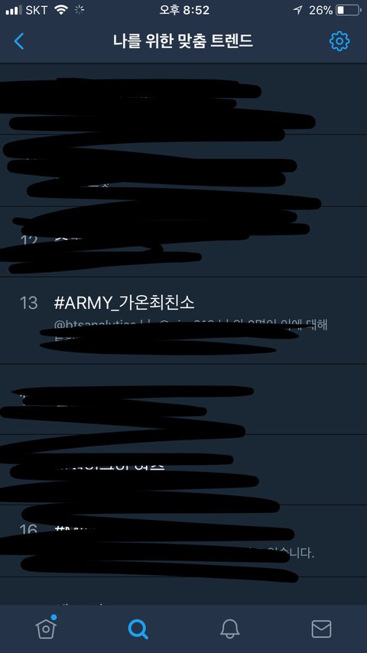Tap the SKT carrier label

tap(37, 11)
